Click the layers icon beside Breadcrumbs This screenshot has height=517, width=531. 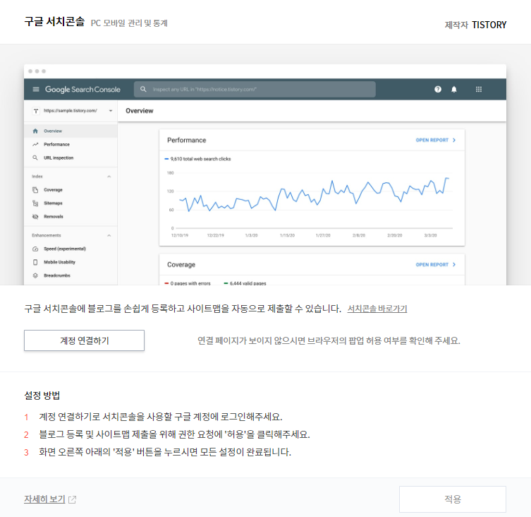(x=35, y=275)
